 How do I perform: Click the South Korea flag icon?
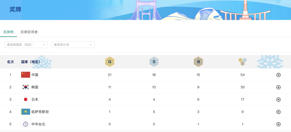[26, 87]
